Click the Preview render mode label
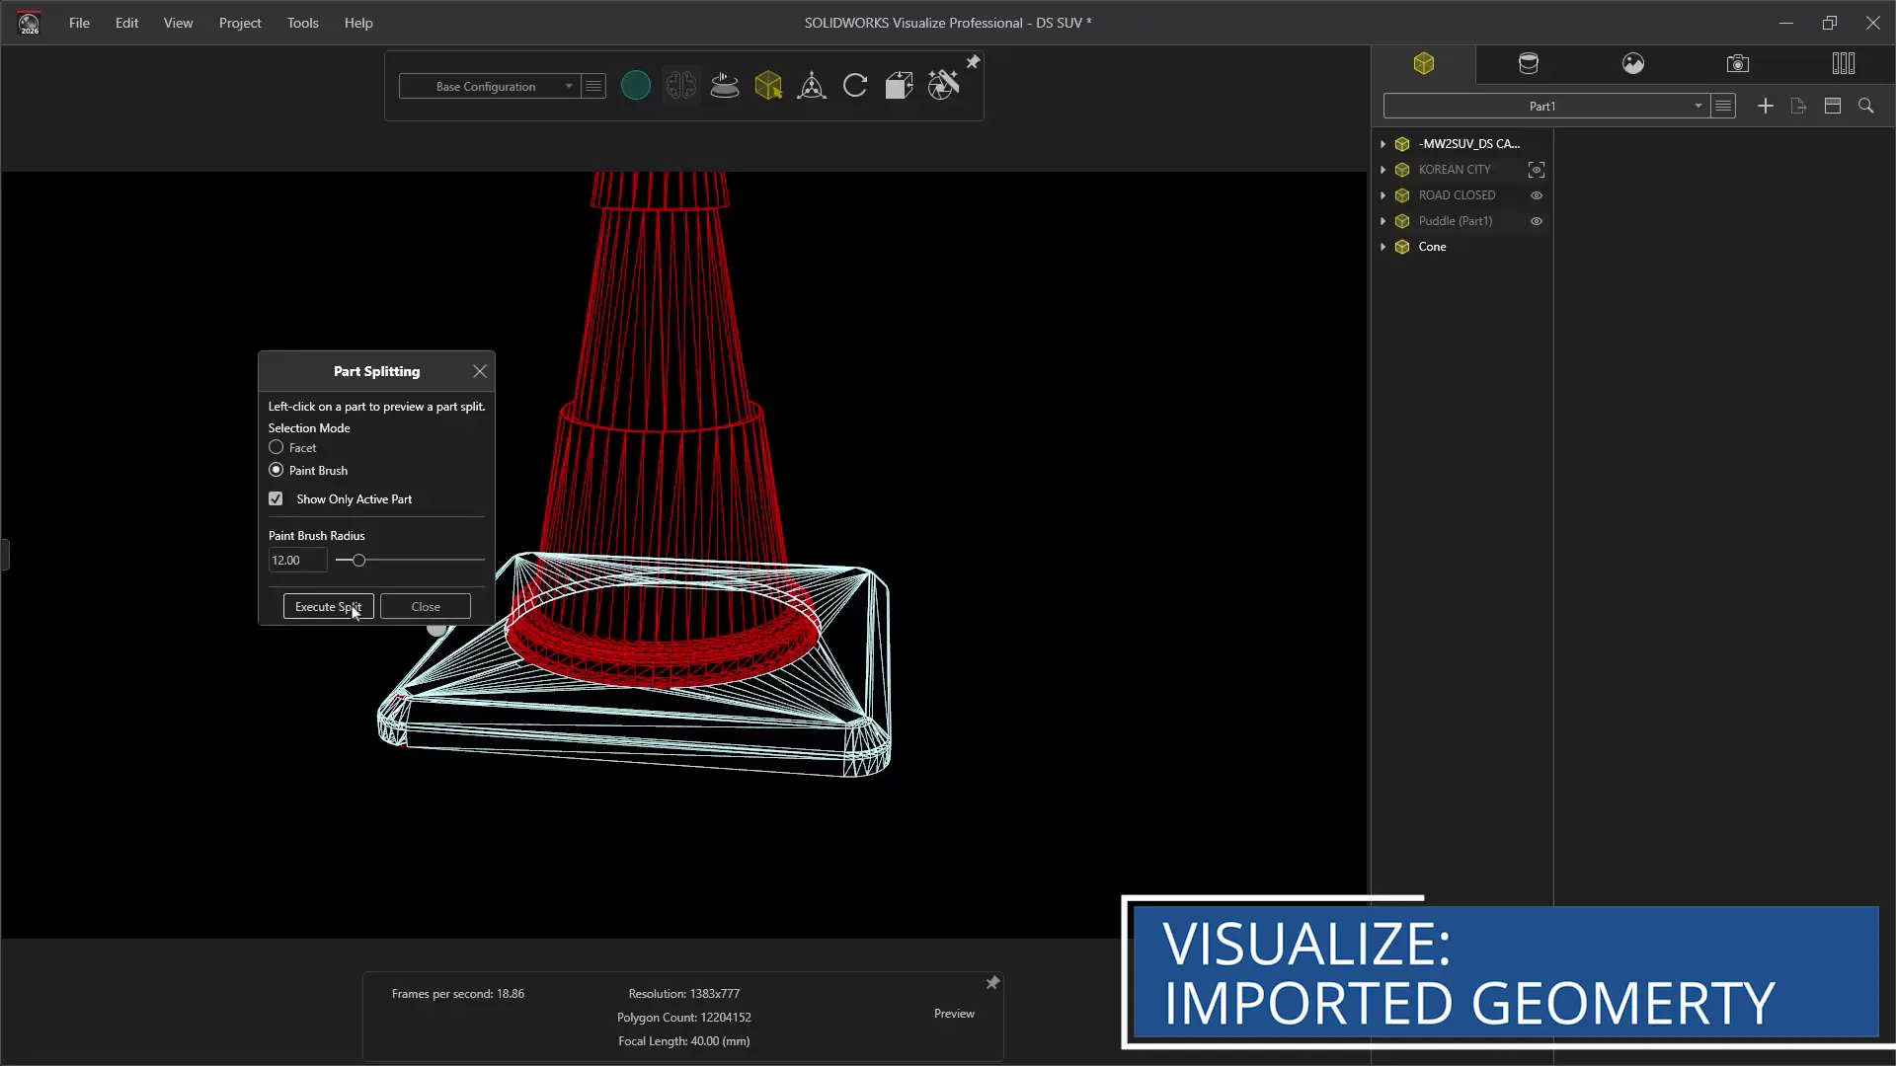The height and width of the screenshot is (1066, 1896). coord(954,1014)
